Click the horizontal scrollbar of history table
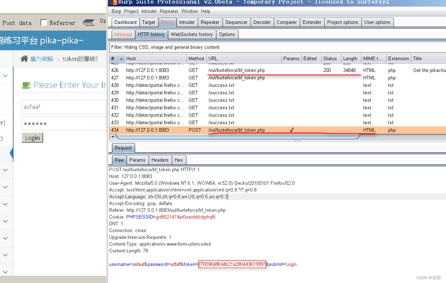Viewport: 446px width, 283px height. [x=237, y=137]
